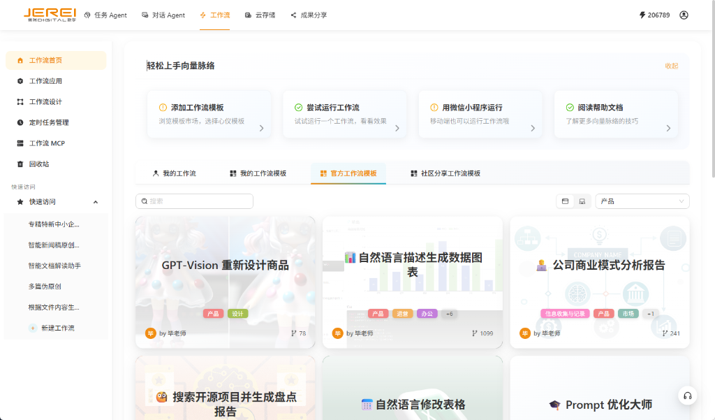Open the user account avatar icon
The width and height of the screenshot is (715, 420).
pos(684,15)
